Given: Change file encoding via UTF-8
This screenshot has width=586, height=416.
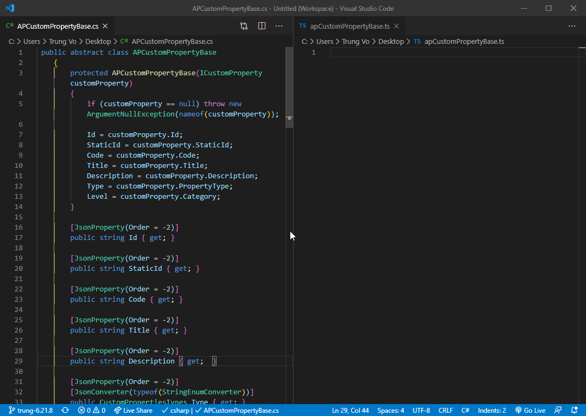Looking at the screenshot, I should (421, 411).
